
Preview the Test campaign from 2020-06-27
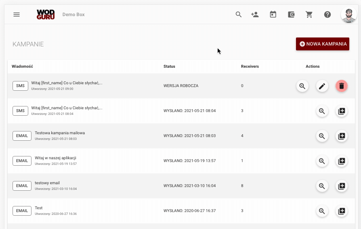tap(322, 211)
